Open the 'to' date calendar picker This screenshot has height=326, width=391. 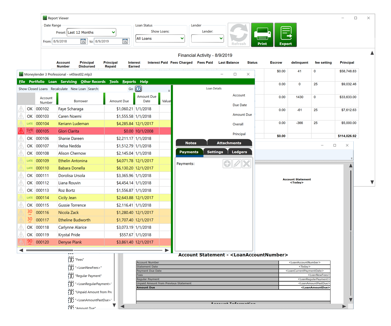125,41
